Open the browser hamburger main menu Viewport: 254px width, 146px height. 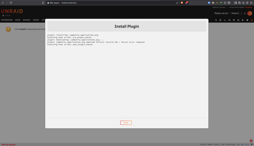tap(251, 3)
